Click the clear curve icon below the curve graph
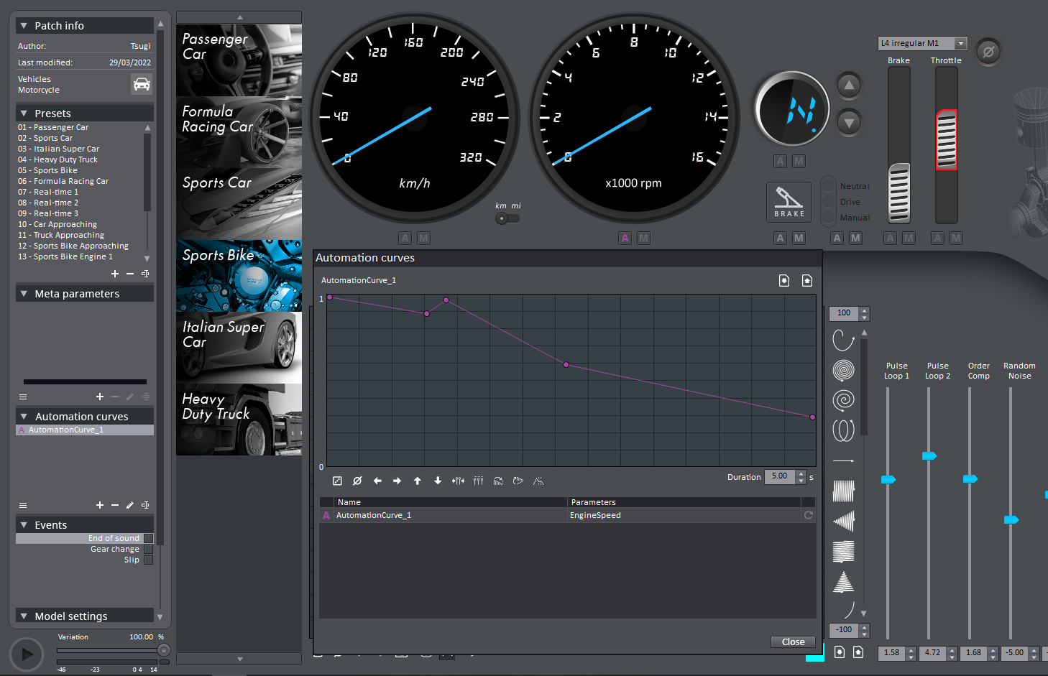 pyautogui.click(x=357, y=481)
